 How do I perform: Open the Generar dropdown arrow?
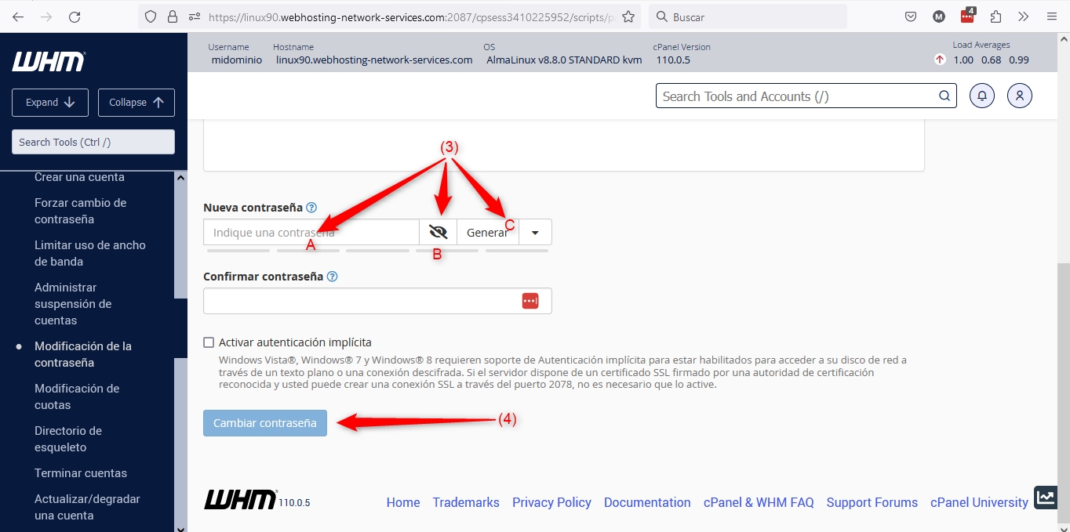pos(535,233)
